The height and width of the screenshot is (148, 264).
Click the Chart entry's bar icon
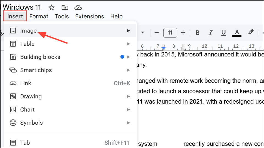tap(13, 110)
